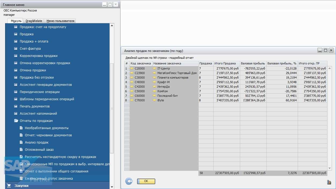Click the query icon beside Рассчитать нестандартную скидку

point(21,157)
